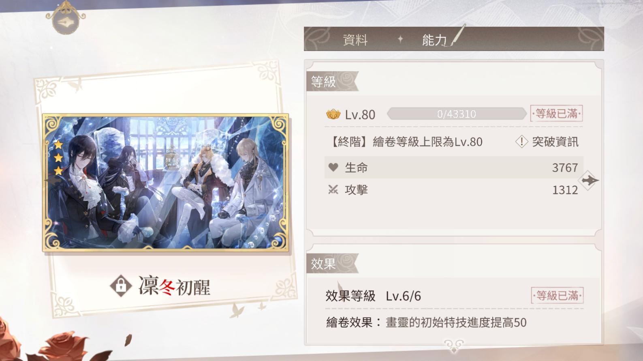Open the 突破資訊 exclamation info icon
The image size is (643, 361).
pyautogui.click(x=521, y=142)
